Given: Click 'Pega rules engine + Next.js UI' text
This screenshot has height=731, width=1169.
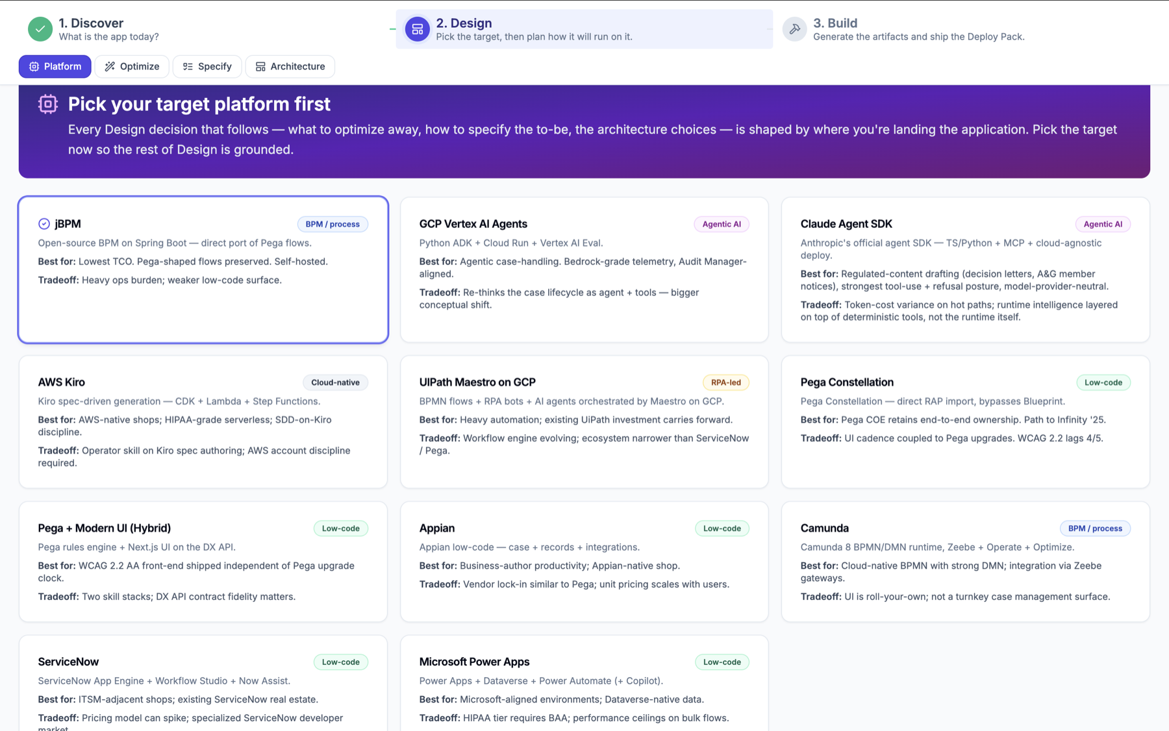Looking at the screenshot, I should coord(137,547).
